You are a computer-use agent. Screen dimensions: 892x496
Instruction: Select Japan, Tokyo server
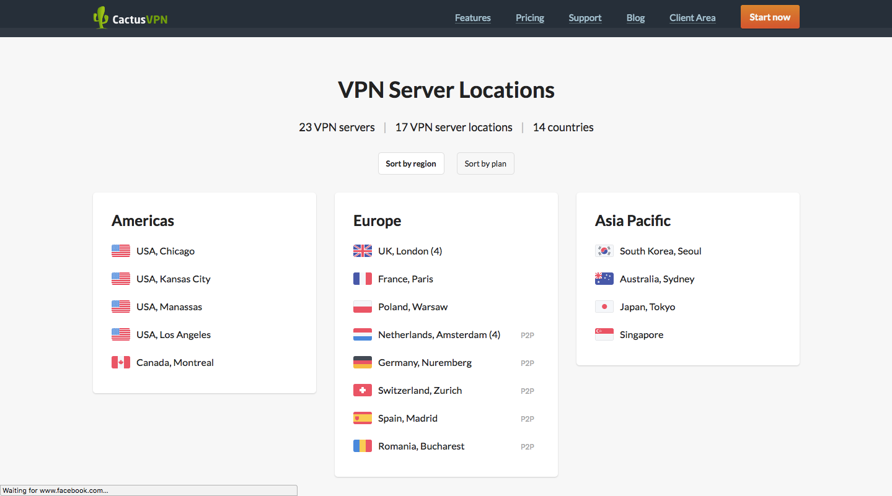[x=647, y=307]
